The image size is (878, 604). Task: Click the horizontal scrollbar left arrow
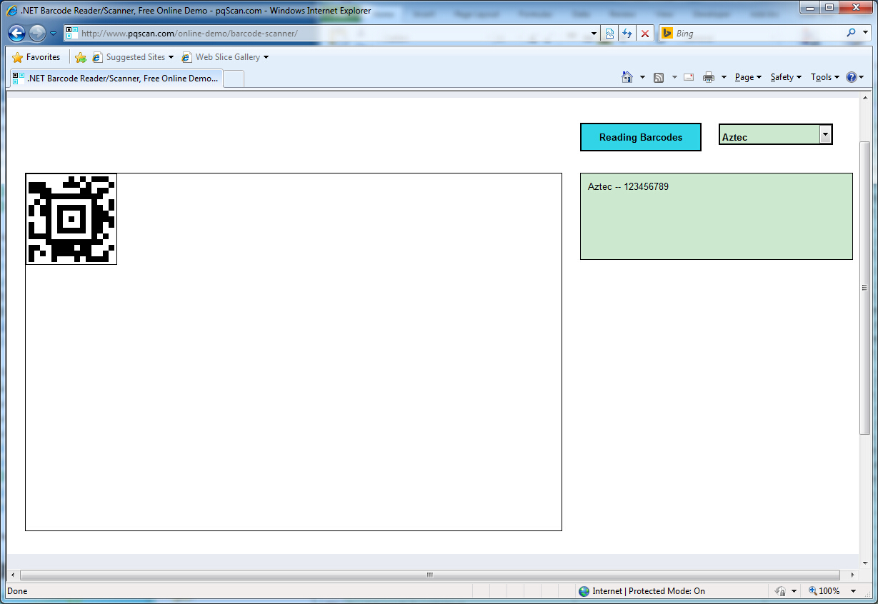coord(13,575)
